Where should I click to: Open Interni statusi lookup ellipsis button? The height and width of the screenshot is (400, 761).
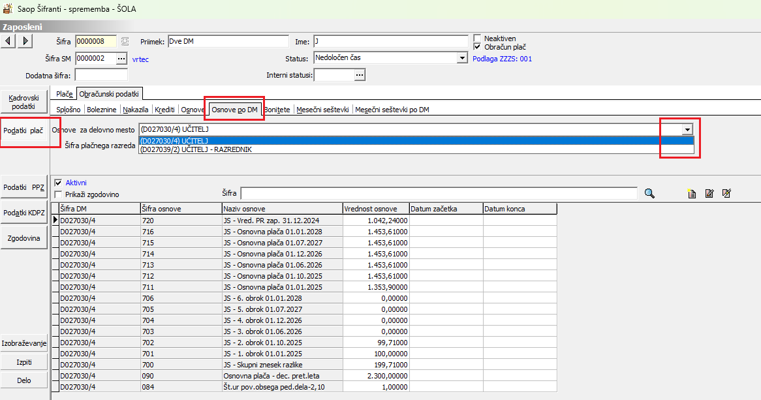tap(360, 75)
